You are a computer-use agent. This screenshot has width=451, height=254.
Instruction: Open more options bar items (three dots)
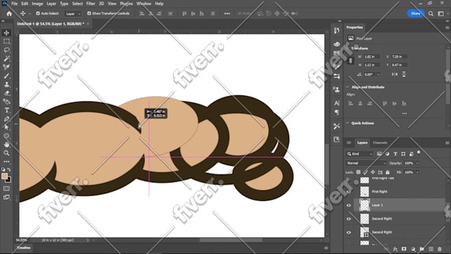227,13
